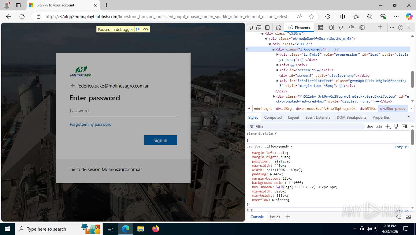The width and height of the screenshot is (416, 235).
Task: Expand the screen1 div node
Action: (277, 70)
